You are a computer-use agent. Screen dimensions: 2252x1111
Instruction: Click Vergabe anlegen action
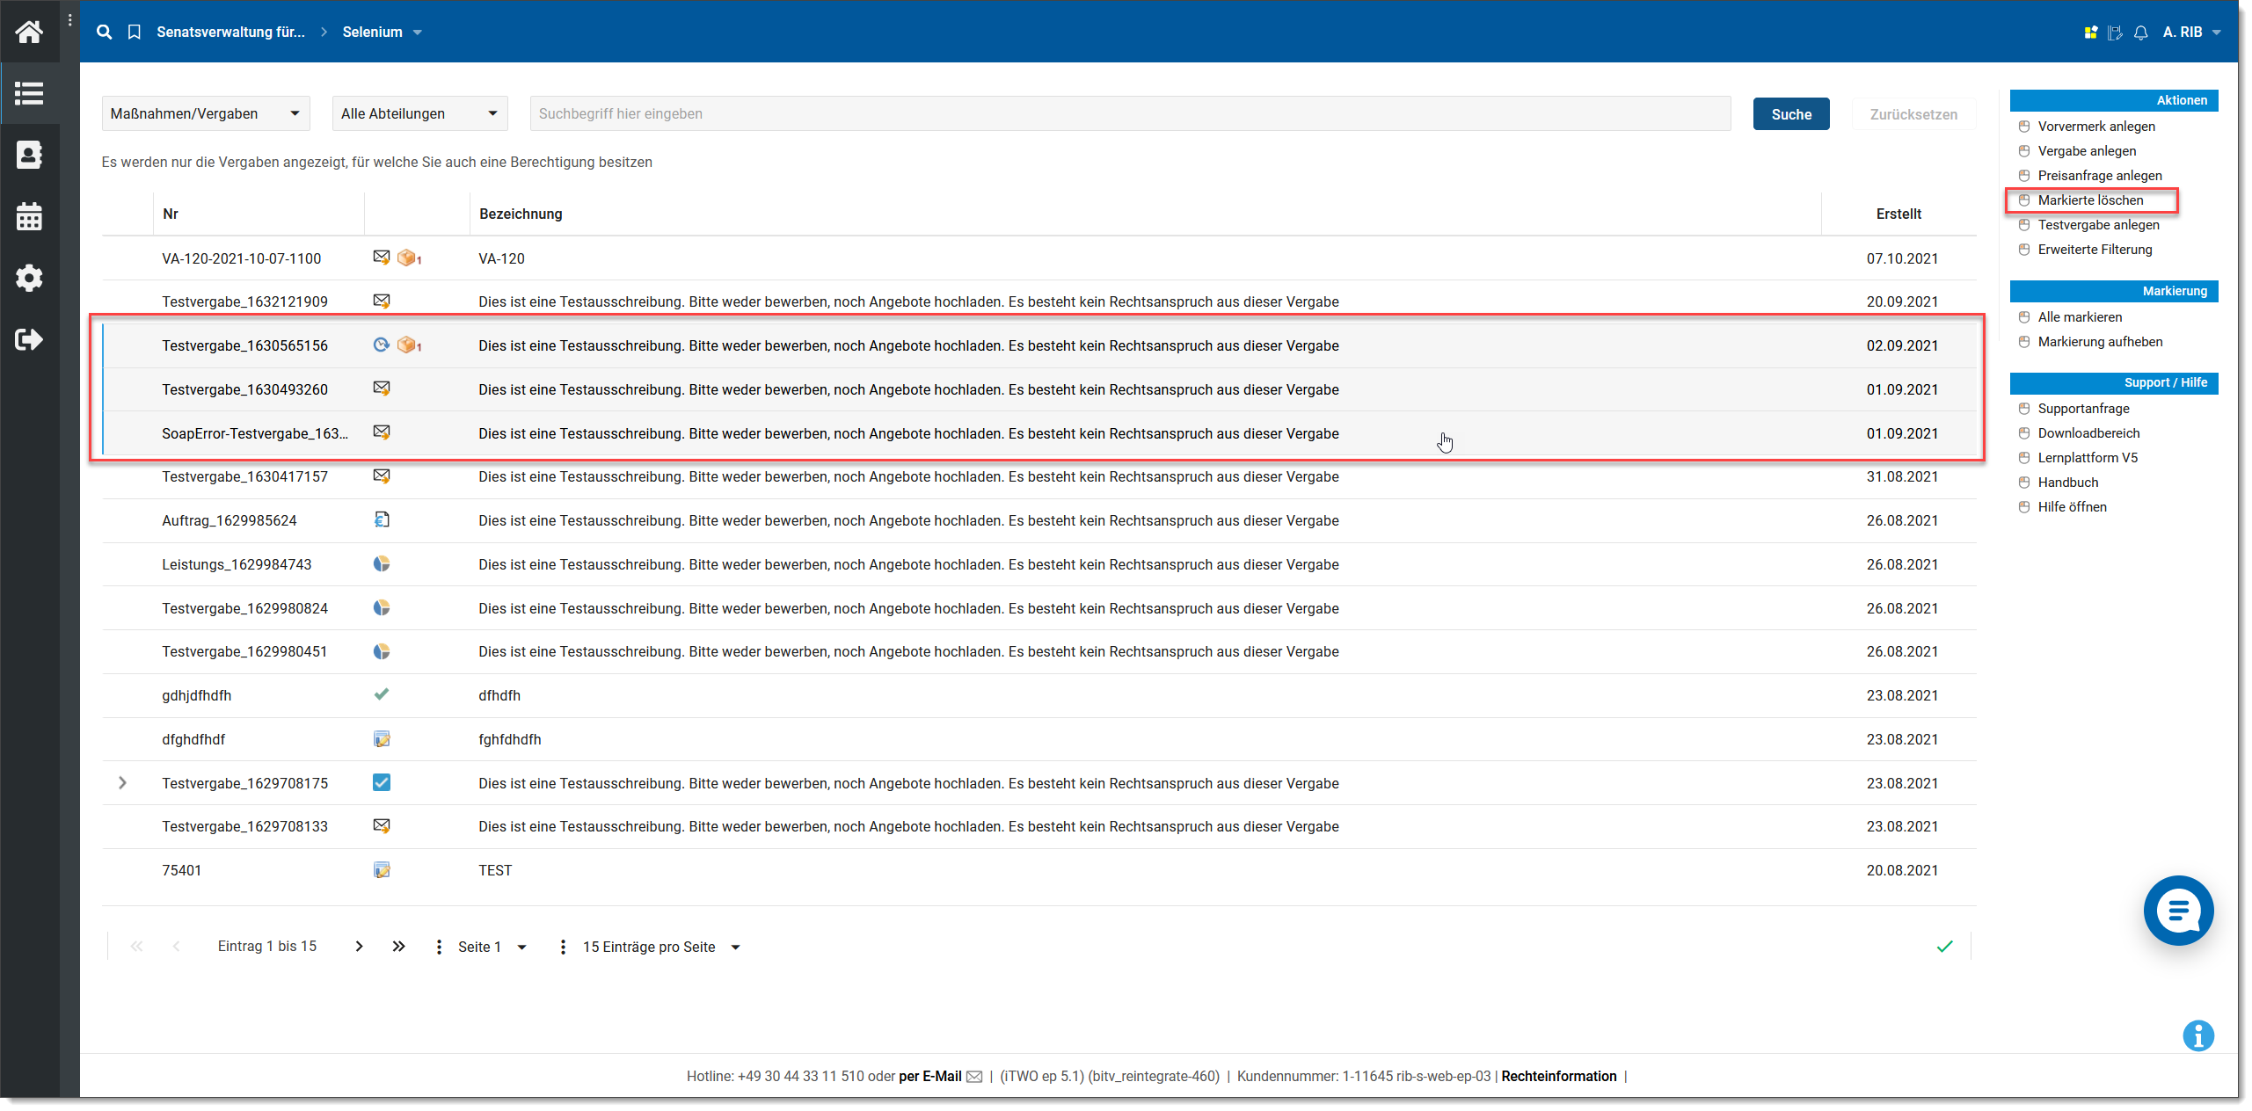tap(2086, 150)
